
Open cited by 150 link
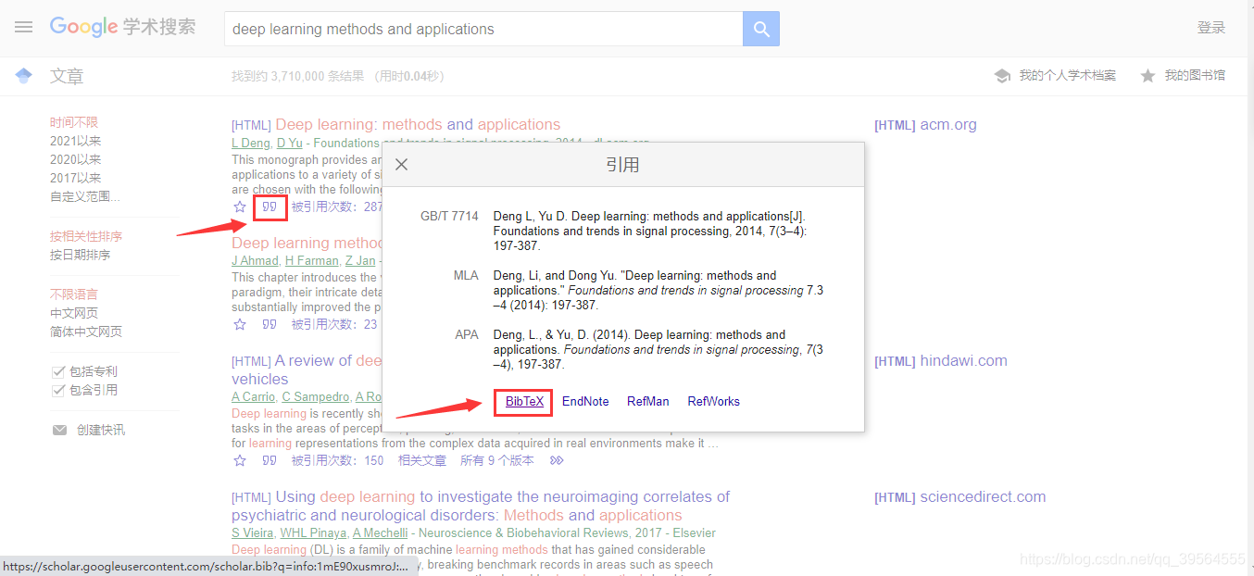[x=337, y=460]
